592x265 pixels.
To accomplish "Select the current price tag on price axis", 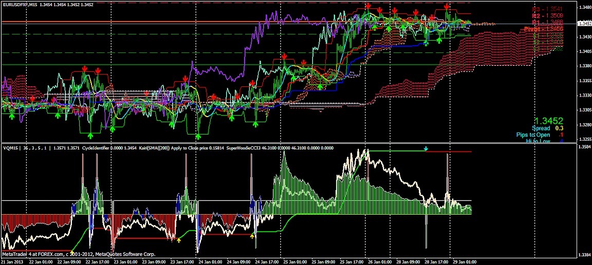I will 584,23.
